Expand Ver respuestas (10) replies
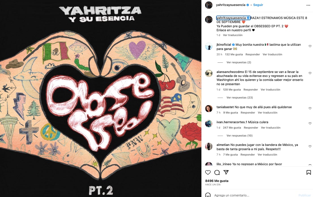This screenshot has width=313, height=197. point(239,136)
